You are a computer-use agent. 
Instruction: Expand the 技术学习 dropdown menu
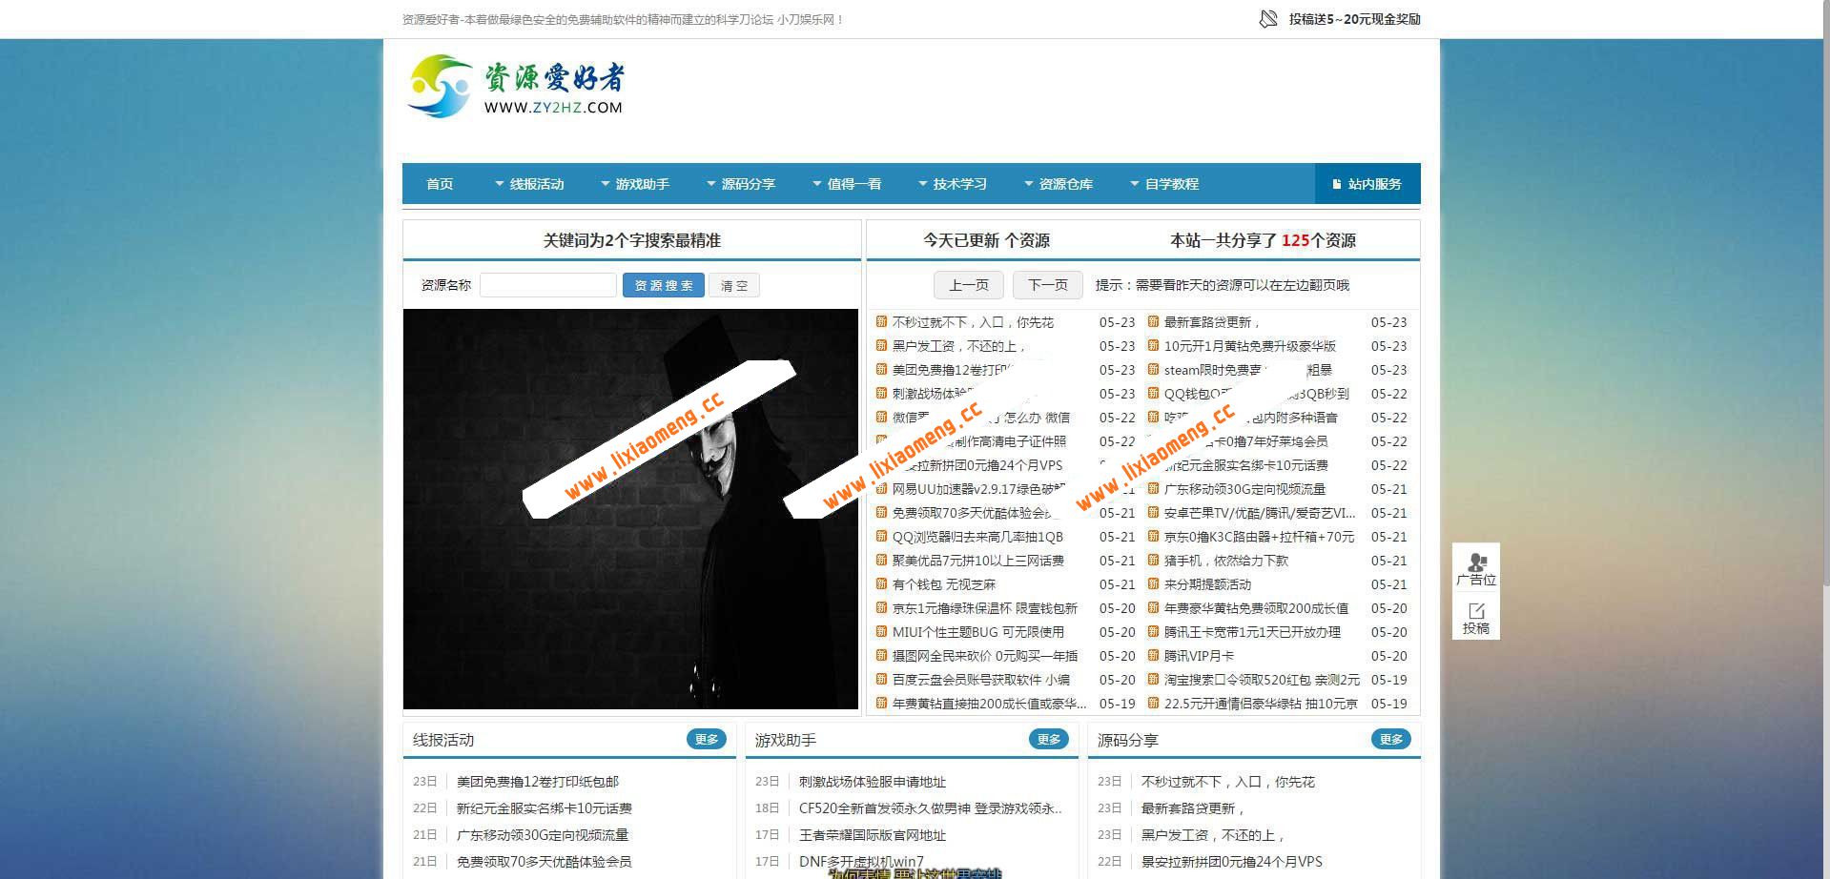click(x=953, y=184)
